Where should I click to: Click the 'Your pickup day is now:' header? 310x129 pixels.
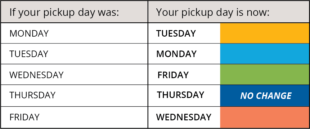click(213, 12)
